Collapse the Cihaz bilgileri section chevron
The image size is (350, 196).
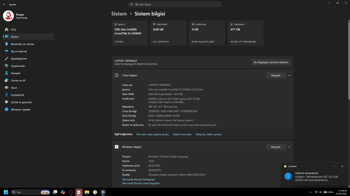[289, 75]
